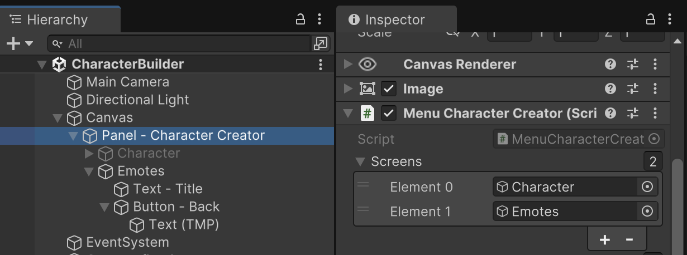Collapse the Screens array foldout

pyautogui.click(x=360, y=162)
